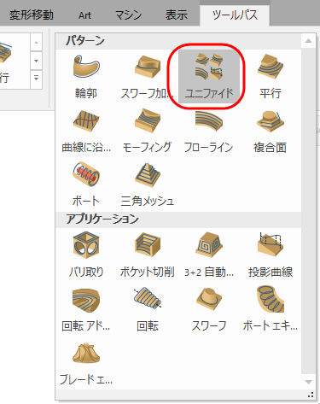Select the ポート toolpath icon
The image size is (320, 404).
click(86, 184)
